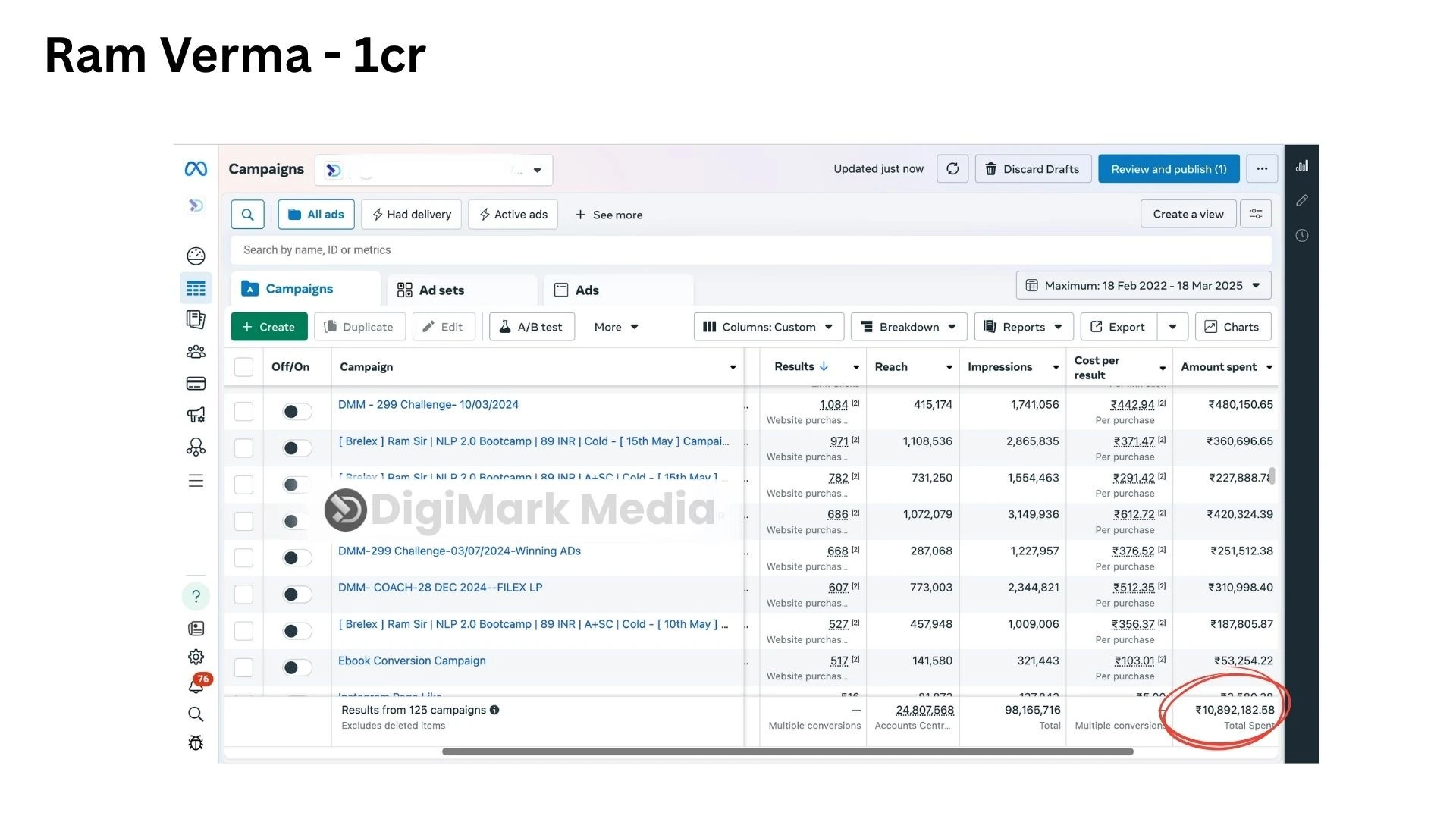
Task: Click the three-dots more options button
Action: coord(1262,169)
